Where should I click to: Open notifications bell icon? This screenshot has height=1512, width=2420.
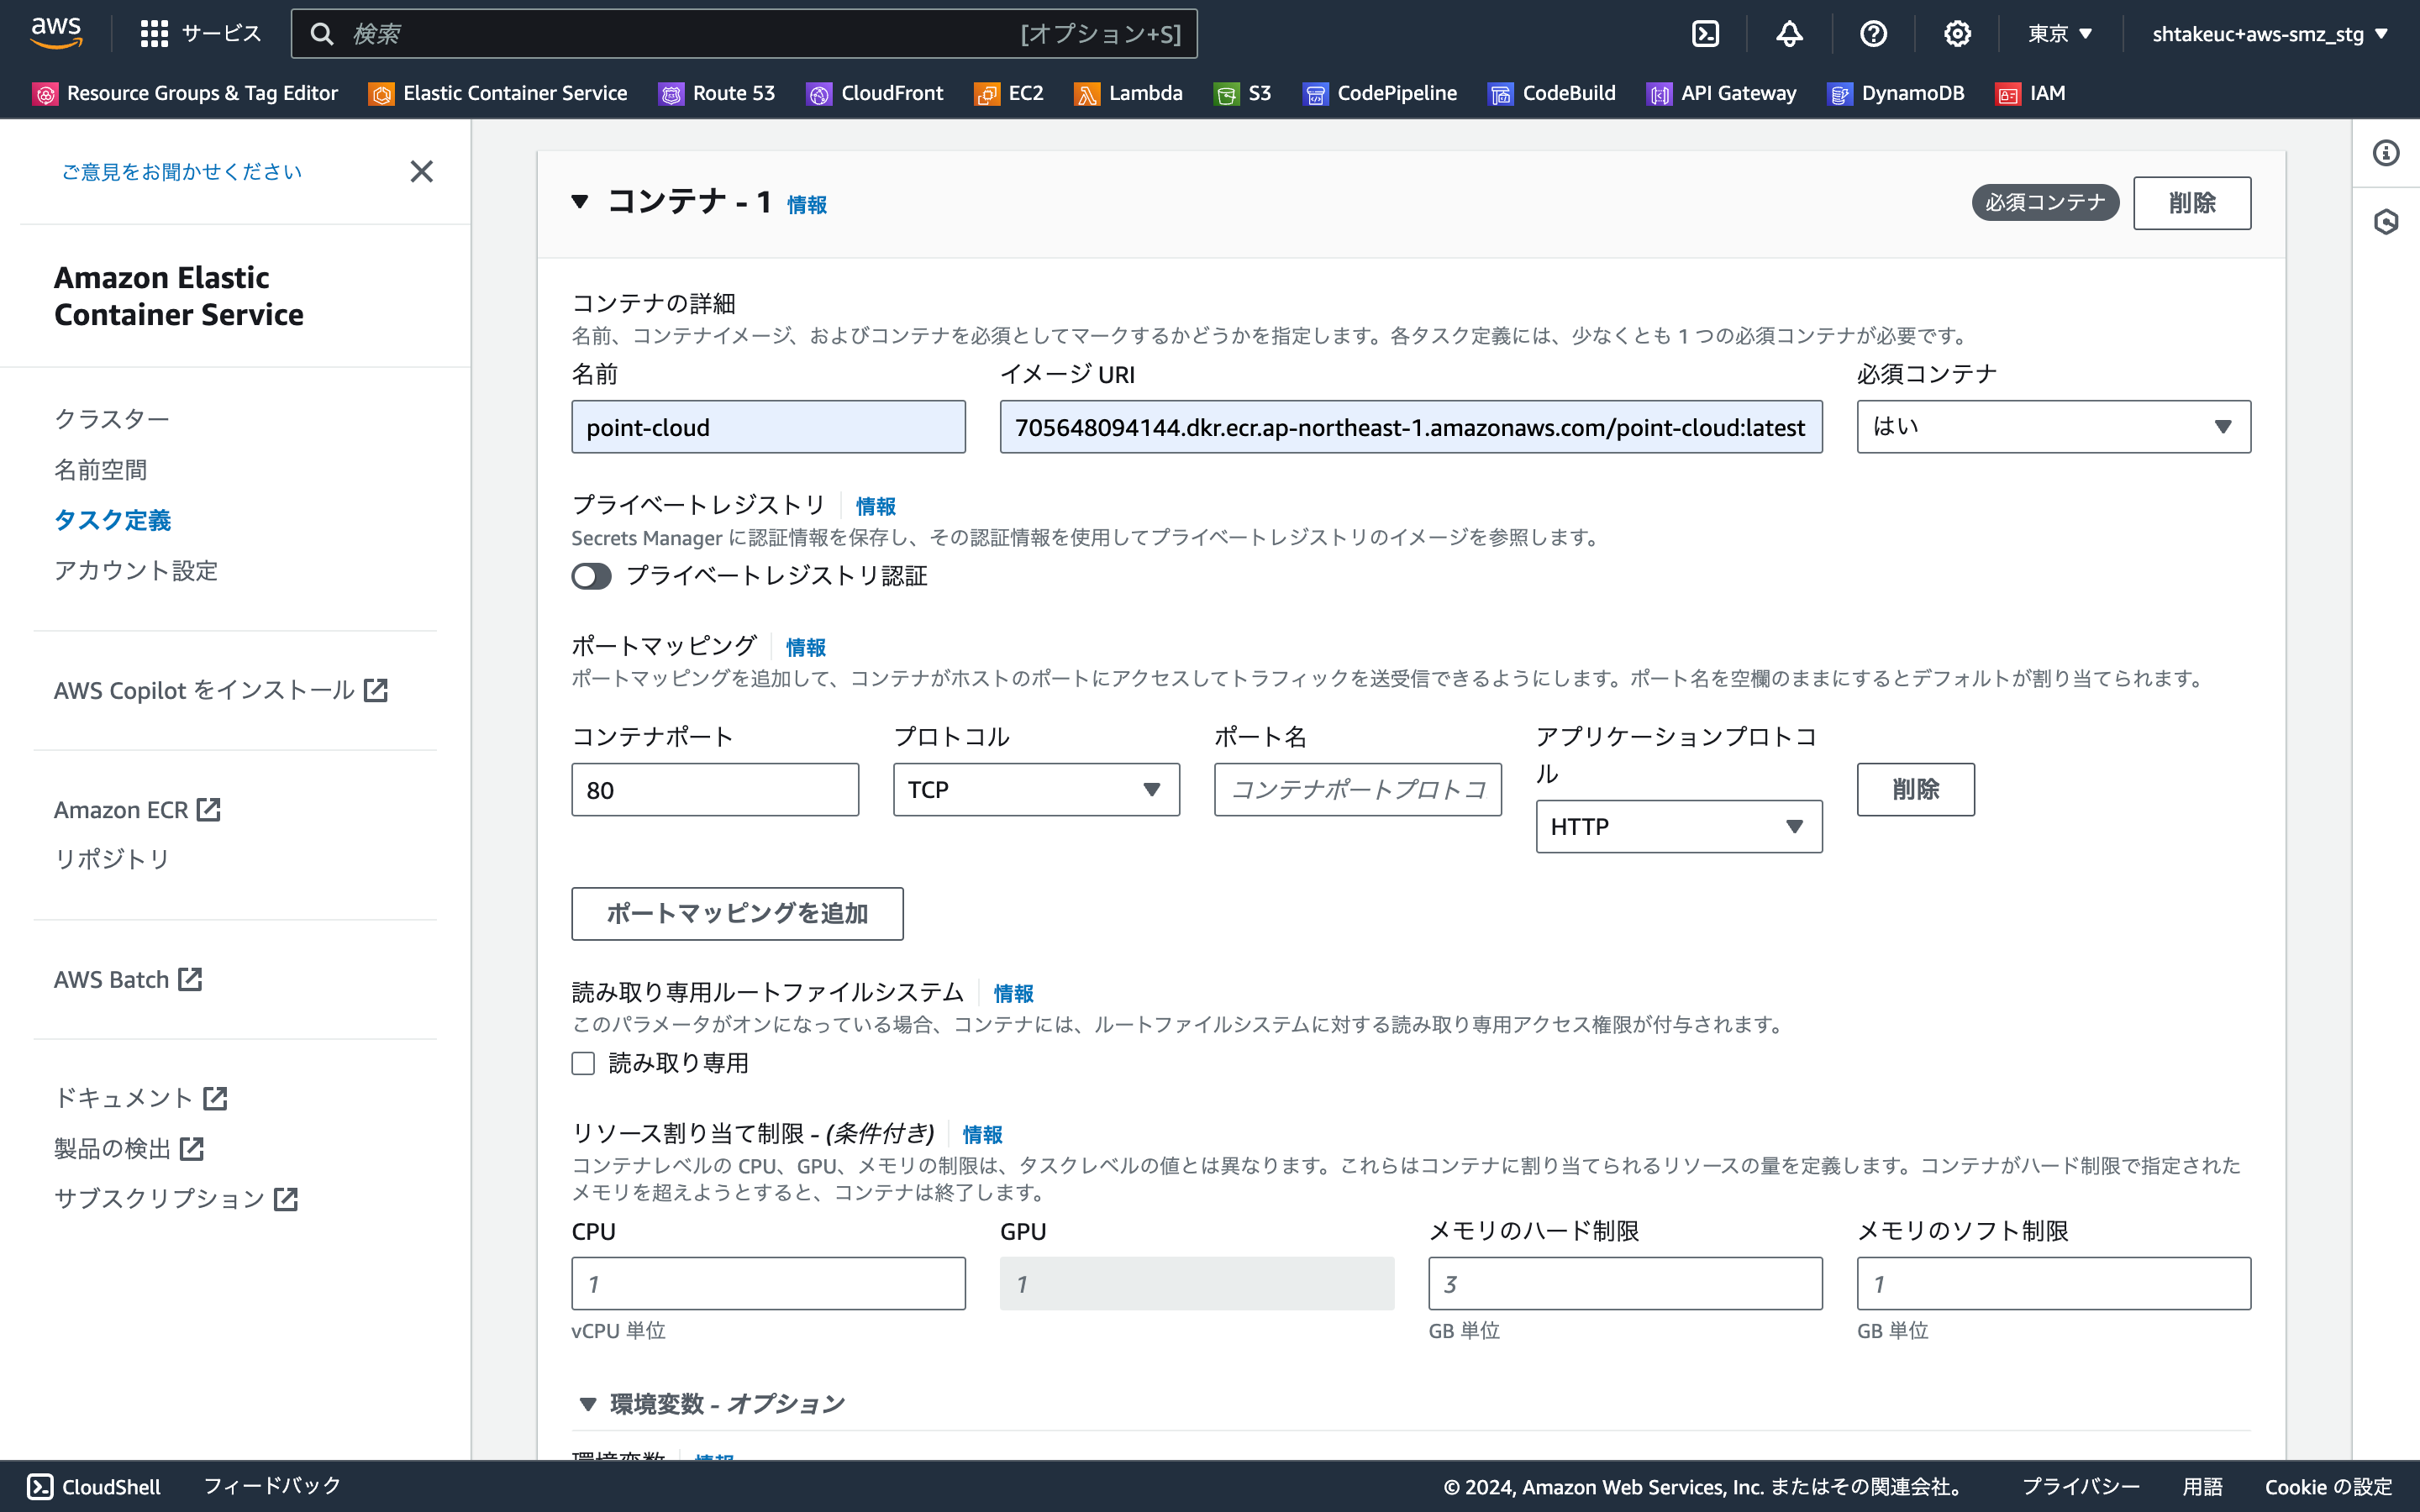click(1789, 34)
